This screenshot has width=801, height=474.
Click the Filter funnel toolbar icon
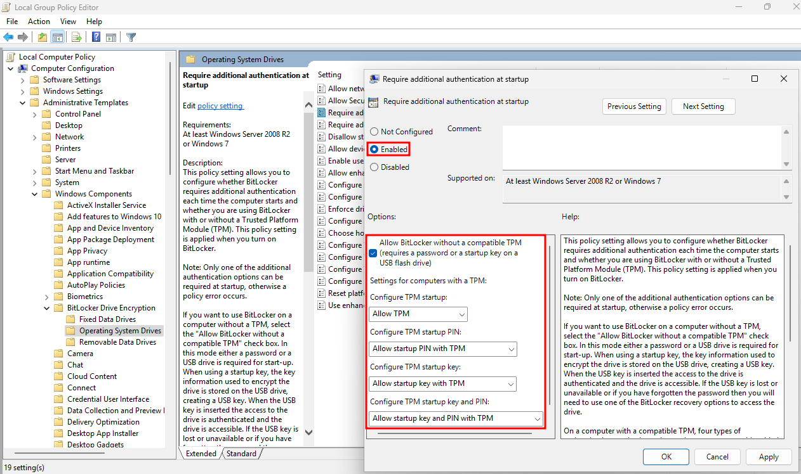(x=131, y=37)
